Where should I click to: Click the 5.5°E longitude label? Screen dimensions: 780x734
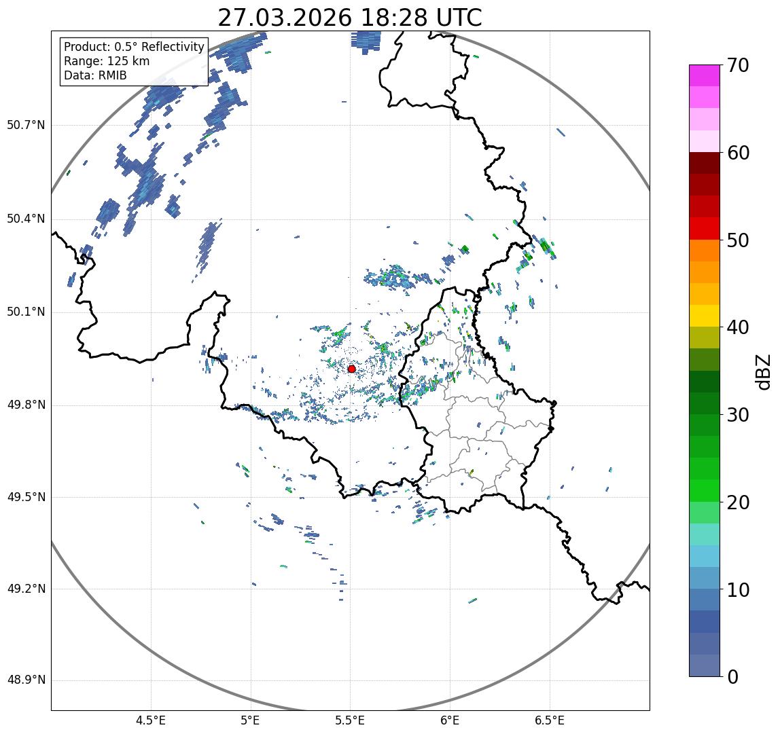pos(350,720)
